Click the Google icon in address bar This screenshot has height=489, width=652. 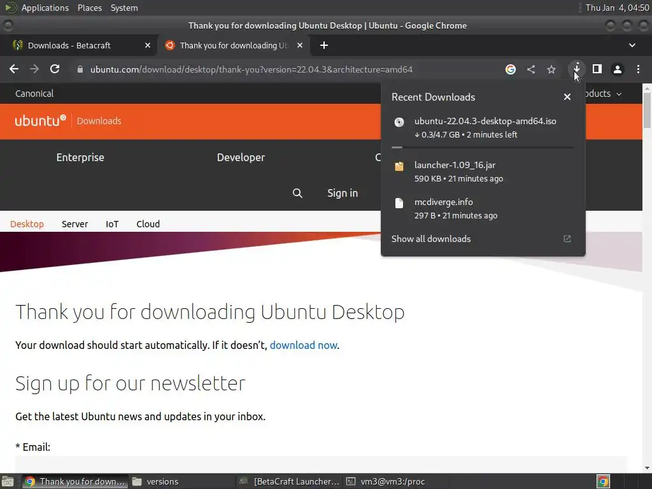tap(511, 69)
